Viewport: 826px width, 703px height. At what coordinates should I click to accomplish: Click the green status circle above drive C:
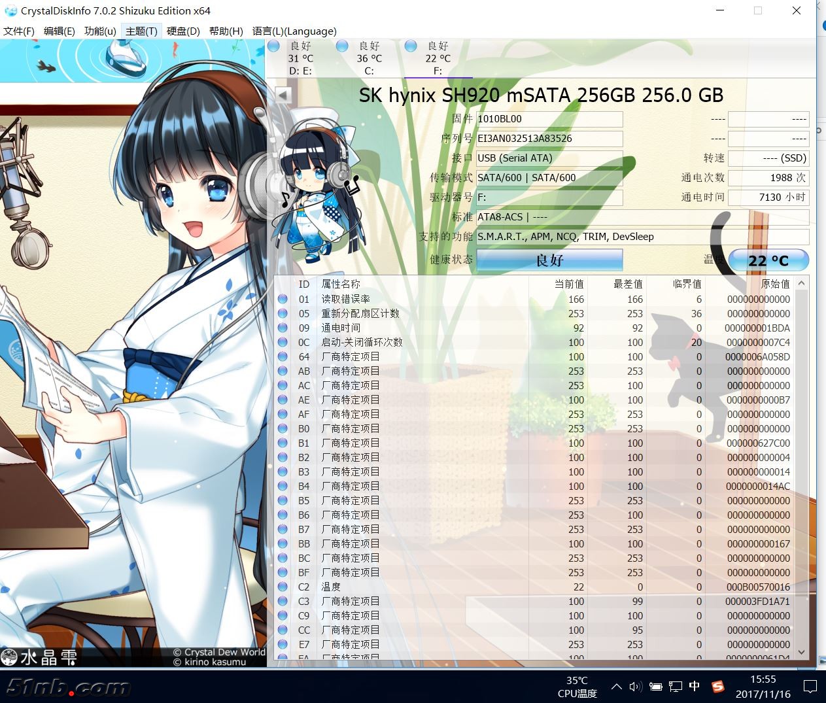341,46
